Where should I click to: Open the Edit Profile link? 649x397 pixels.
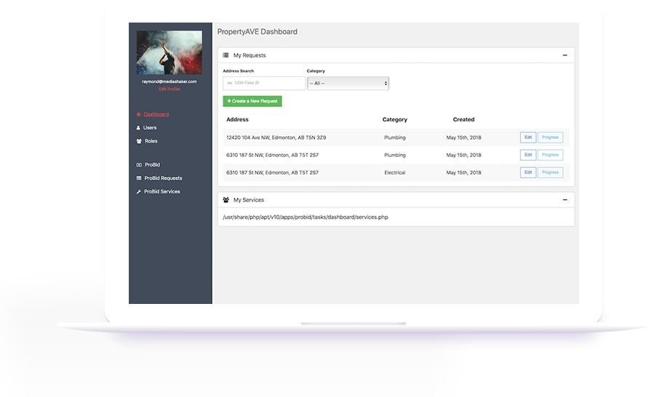coord(169,89)
